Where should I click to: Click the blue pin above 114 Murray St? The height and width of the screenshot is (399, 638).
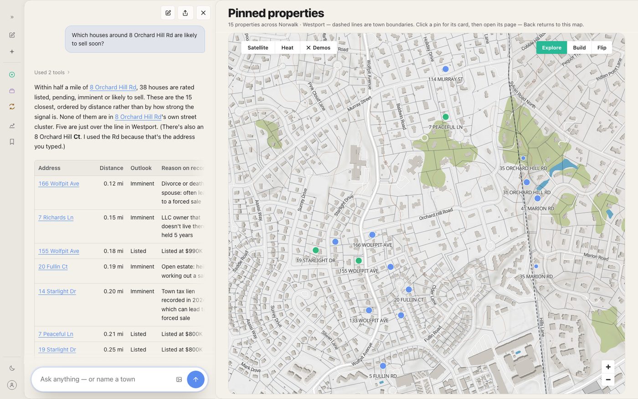446,69
